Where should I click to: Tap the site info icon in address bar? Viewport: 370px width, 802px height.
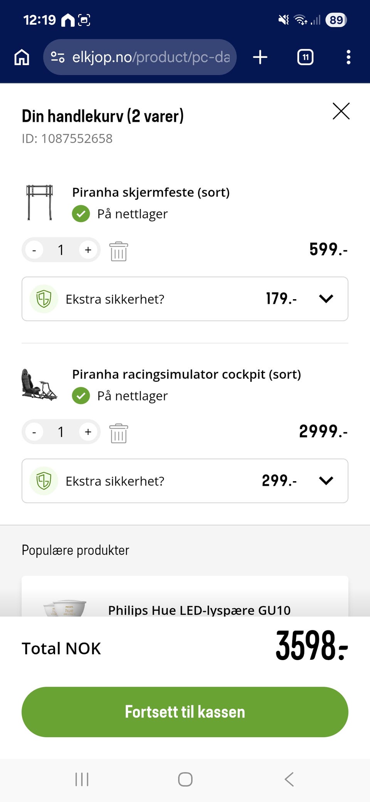[58, 57]
